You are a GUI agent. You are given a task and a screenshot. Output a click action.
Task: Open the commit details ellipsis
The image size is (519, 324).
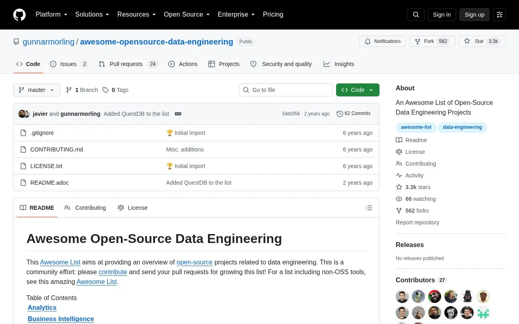tap(178, 114)
